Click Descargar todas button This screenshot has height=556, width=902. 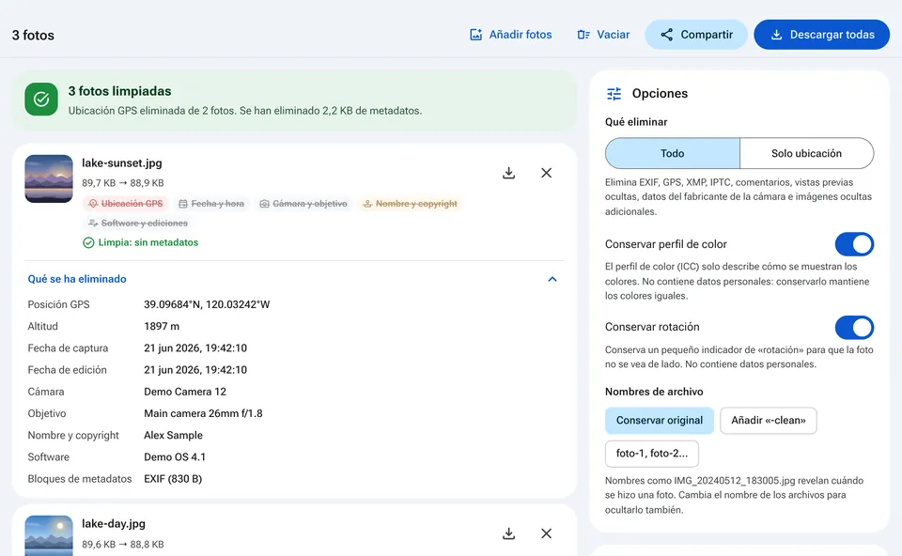click(821, 35)
